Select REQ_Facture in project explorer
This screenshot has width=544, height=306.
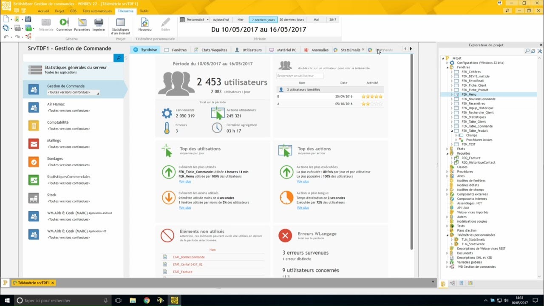click(471, 158)
